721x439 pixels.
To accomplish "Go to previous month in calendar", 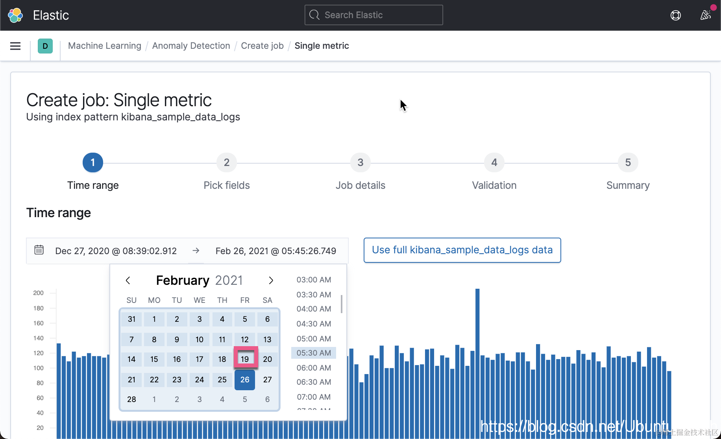I will tap(128, 280).
